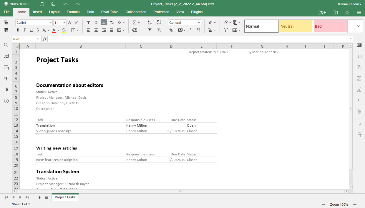This screenshot has height=208, width=365.
Task: Toggle italic formatting
Action: pyautogui.click(x=24, y=30)
